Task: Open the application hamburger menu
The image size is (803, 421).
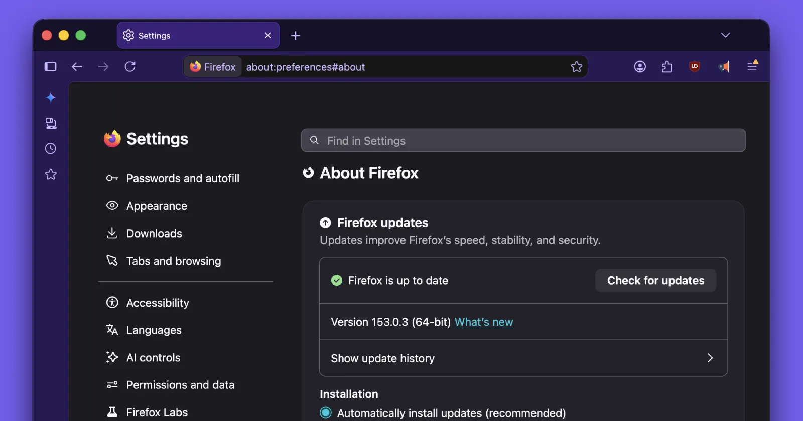Action: click(752, 66)
